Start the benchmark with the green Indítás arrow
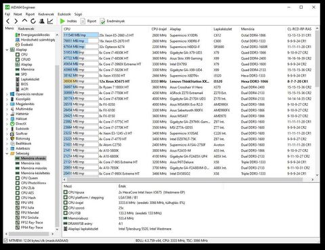Image resolution: width=325 pixels, height=250 pixels. click(x=62, y=21)
